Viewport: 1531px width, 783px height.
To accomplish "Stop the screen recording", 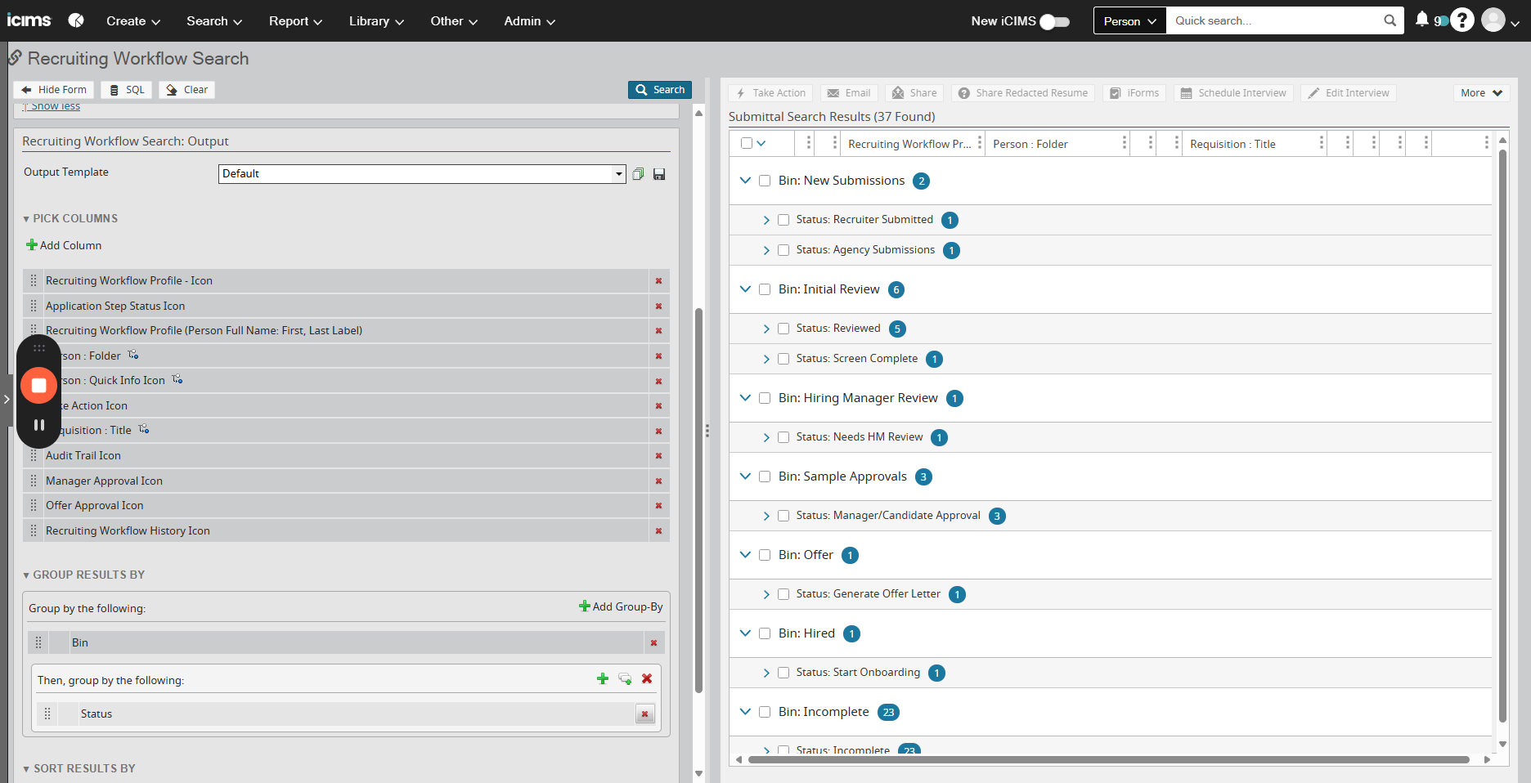I will click(x=38, y=385).
